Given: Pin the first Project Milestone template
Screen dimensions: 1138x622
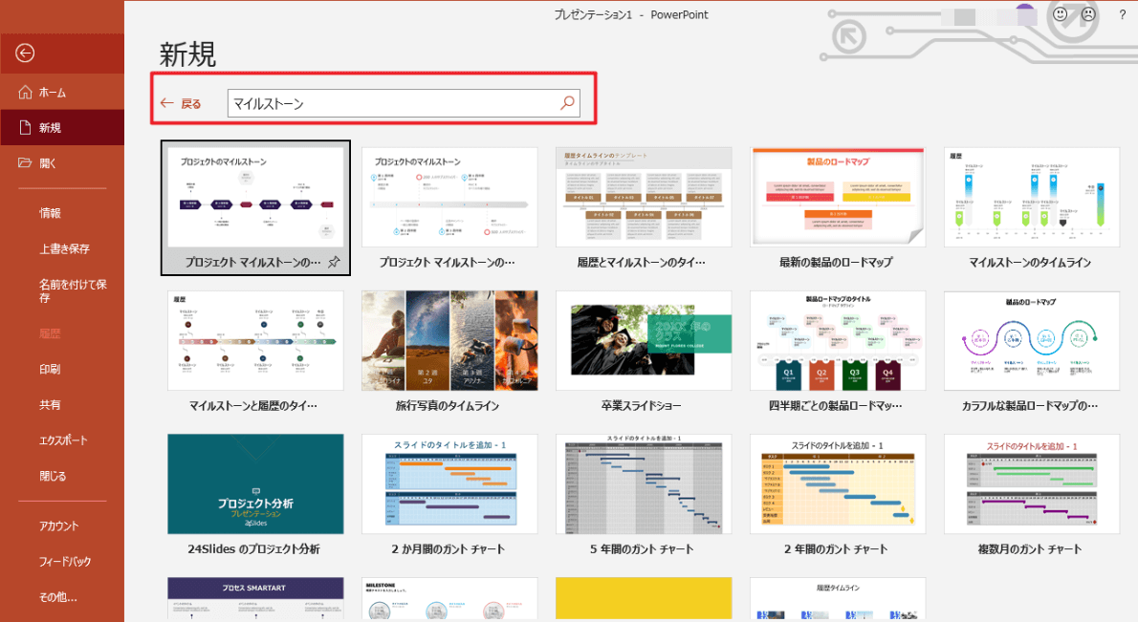Looking at the screenshot, I should tap(334, 263).
